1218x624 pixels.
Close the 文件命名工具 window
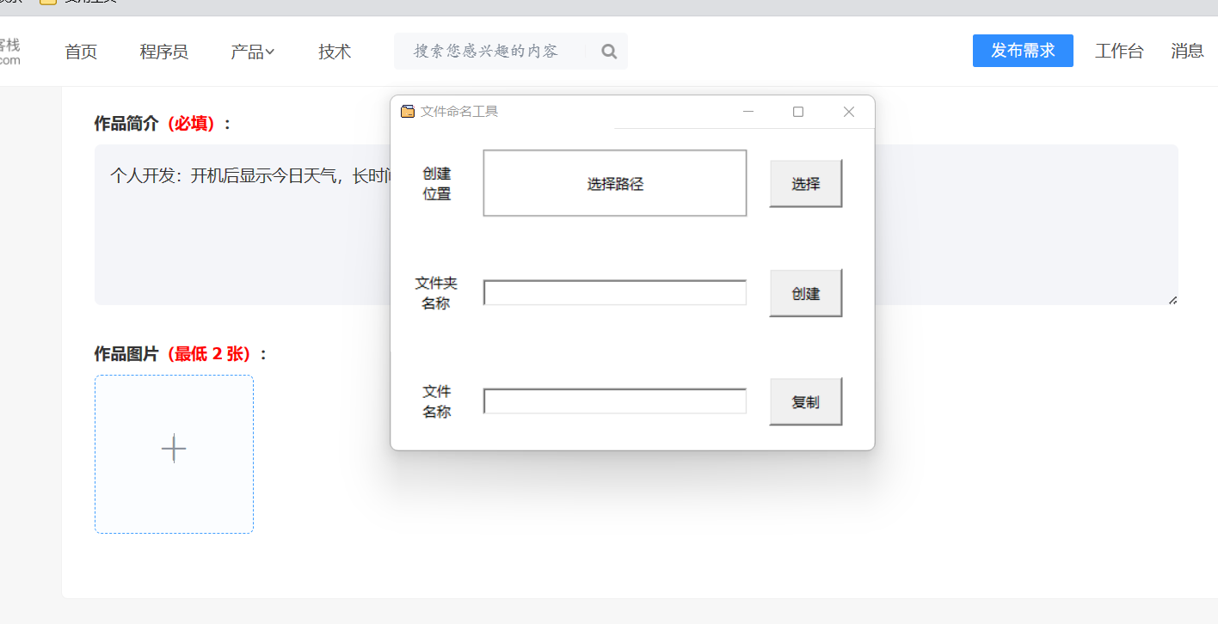tap(849, 112)
